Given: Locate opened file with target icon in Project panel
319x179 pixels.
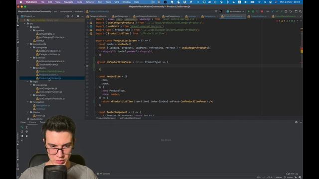Looking at the screenshot, I should (68, 16).
